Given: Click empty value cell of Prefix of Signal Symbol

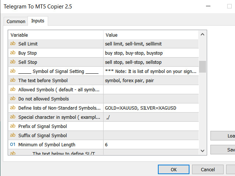Looking at the screenshot, I should pyautogui.click(x=151, y=126).
